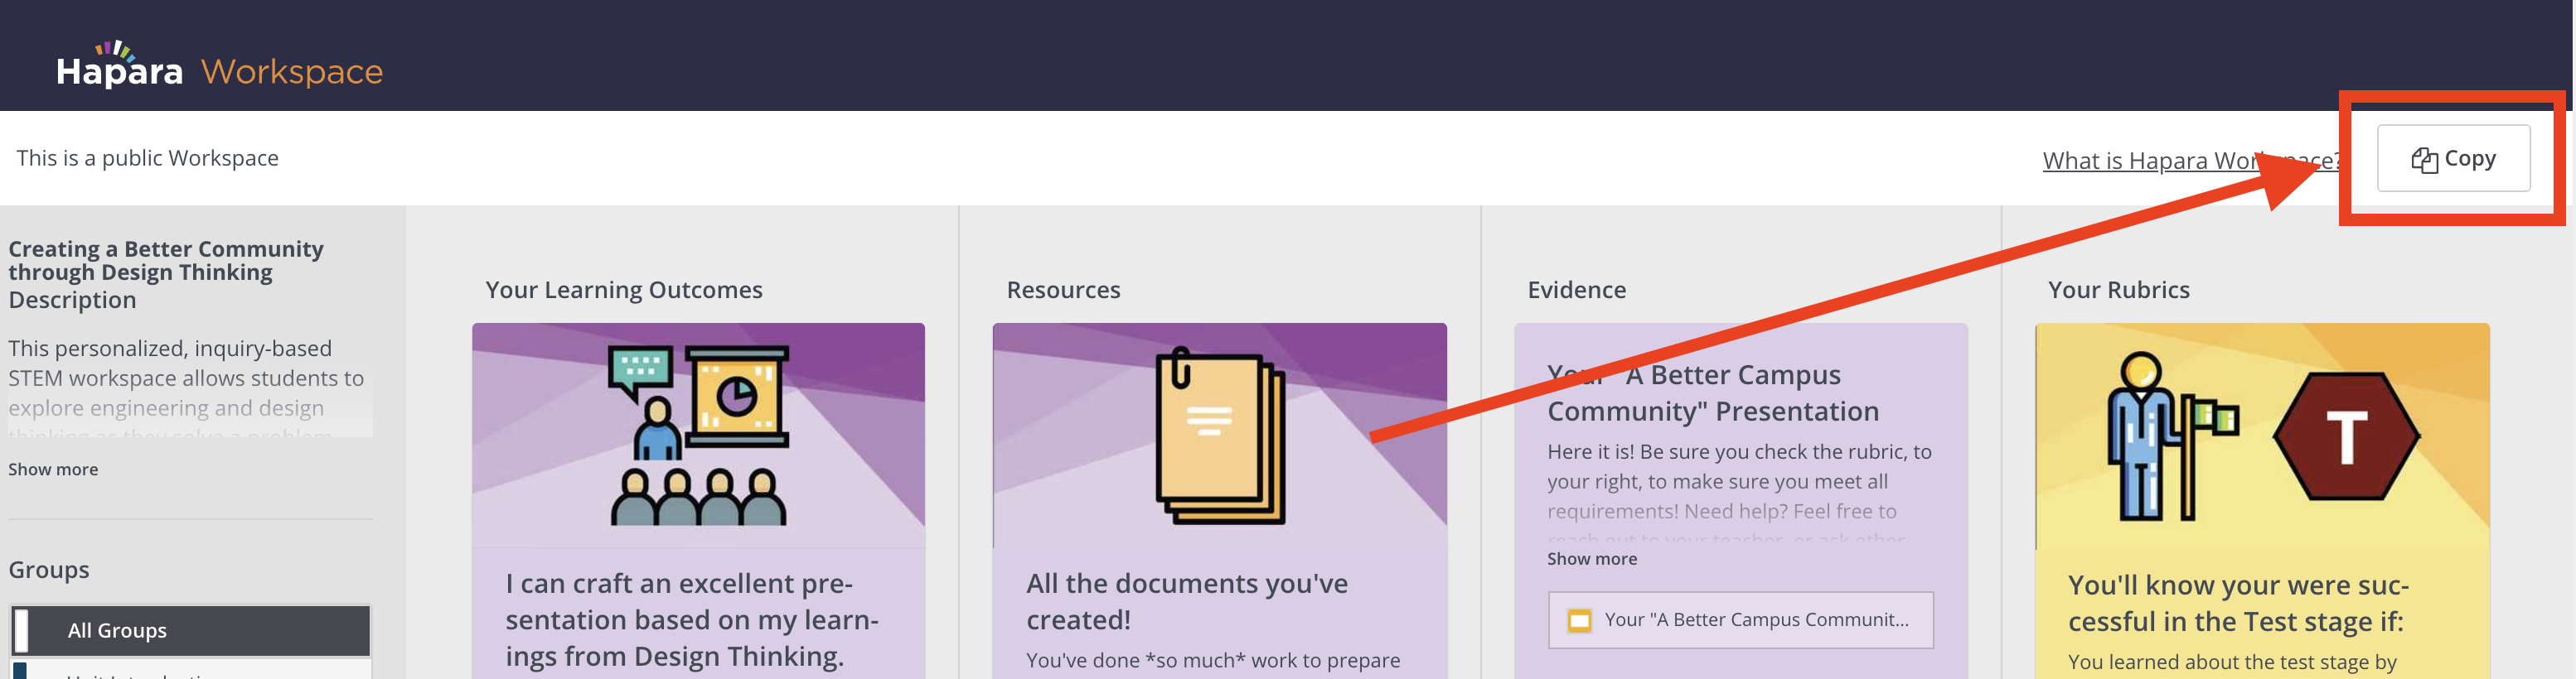Click the copy icon inside the Copy button
Screen dimensions: 2576x679
point(2424,160)
